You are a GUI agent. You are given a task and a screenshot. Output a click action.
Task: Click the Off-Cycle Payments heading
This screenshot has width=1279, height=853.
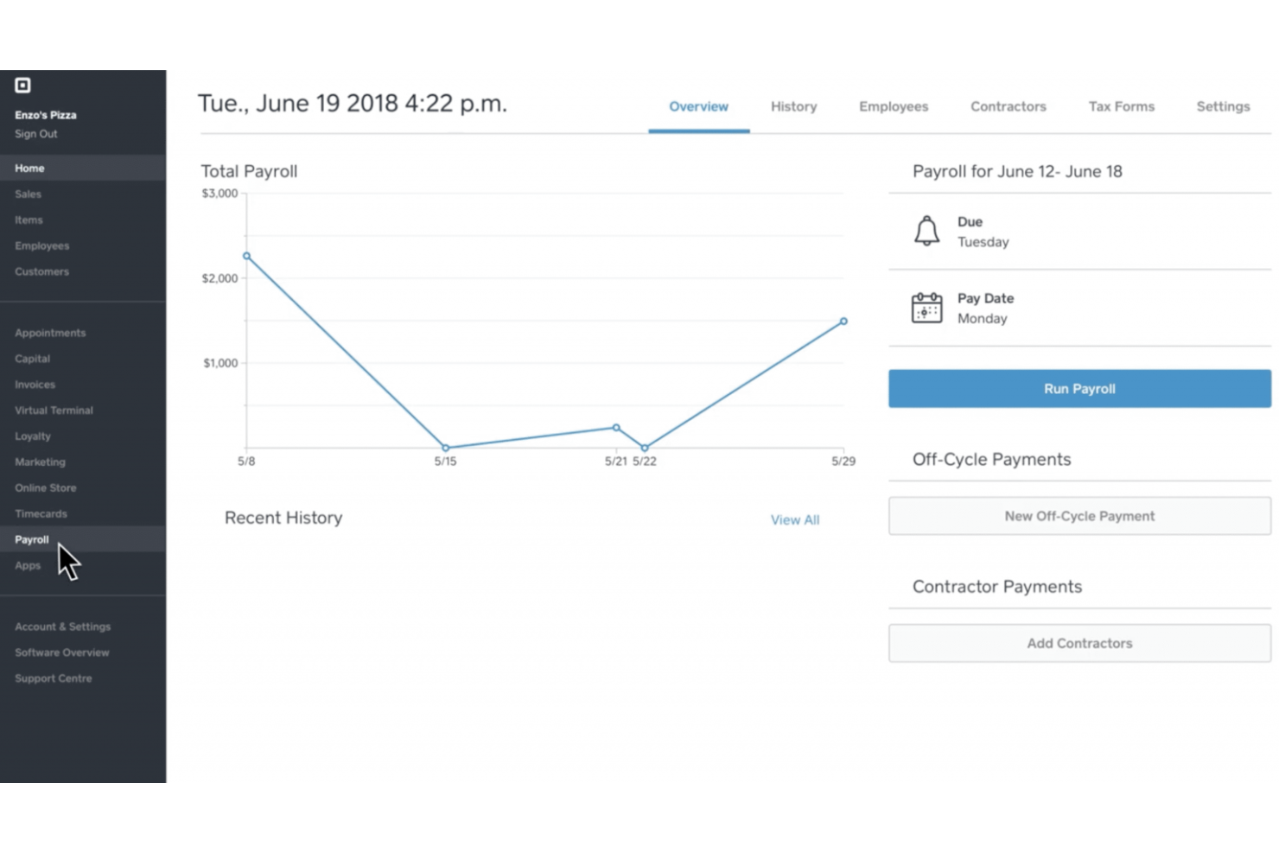[991, 459]
